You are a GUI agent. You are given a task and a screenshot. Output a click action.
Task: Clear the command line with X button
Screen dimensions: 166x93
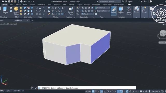click(x=33, y=88)
